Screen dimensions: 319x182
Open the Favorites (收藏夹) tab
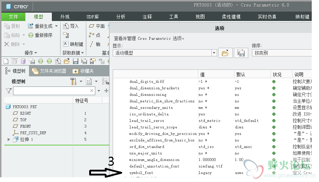point(83,71)
